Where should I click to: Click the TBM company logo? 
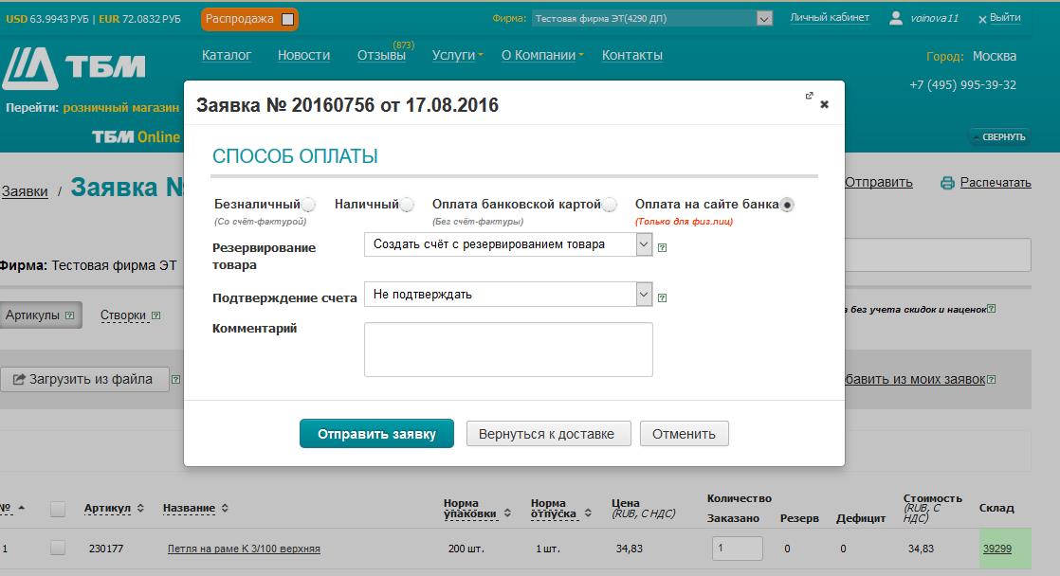tap(74, 68)
